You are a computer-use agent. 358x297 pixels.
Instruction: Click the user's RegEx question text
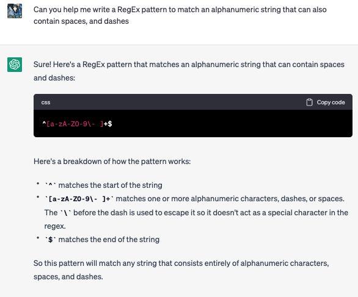coord(180,15)
